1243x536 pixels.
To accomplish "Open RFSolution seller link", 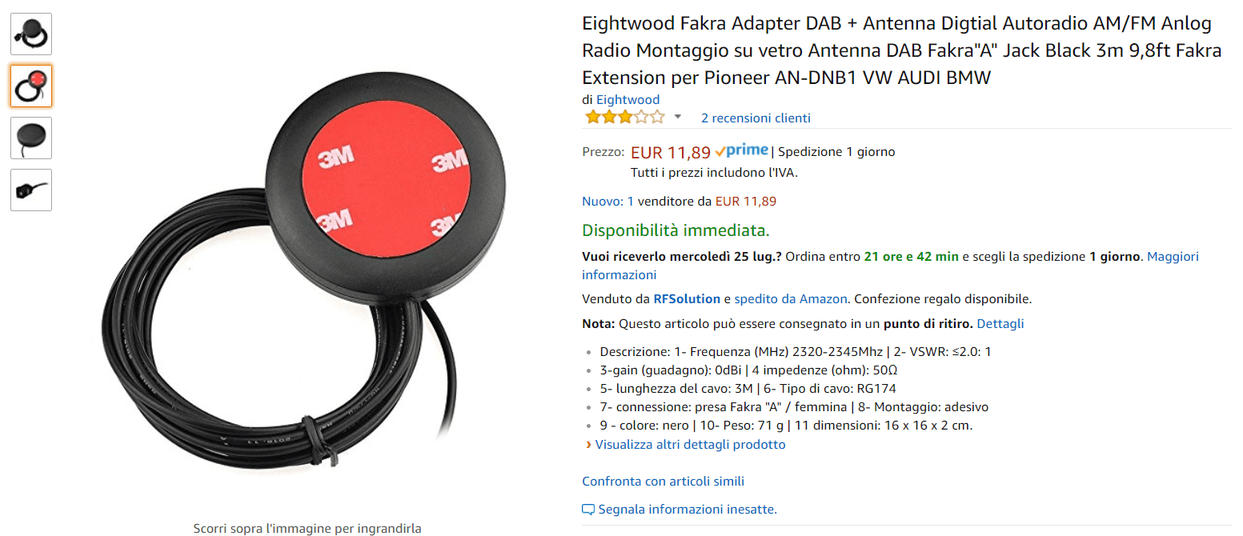I will [x=687, y=299].
